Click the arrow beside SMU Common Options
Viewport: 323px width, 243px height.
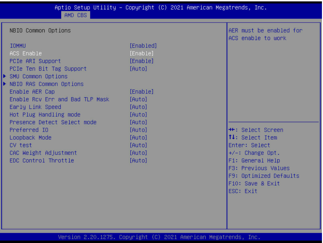(5, 76)
